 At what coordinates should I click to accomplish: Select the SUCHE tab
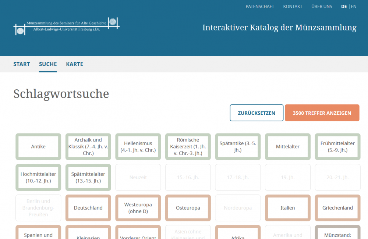point(48,64)
